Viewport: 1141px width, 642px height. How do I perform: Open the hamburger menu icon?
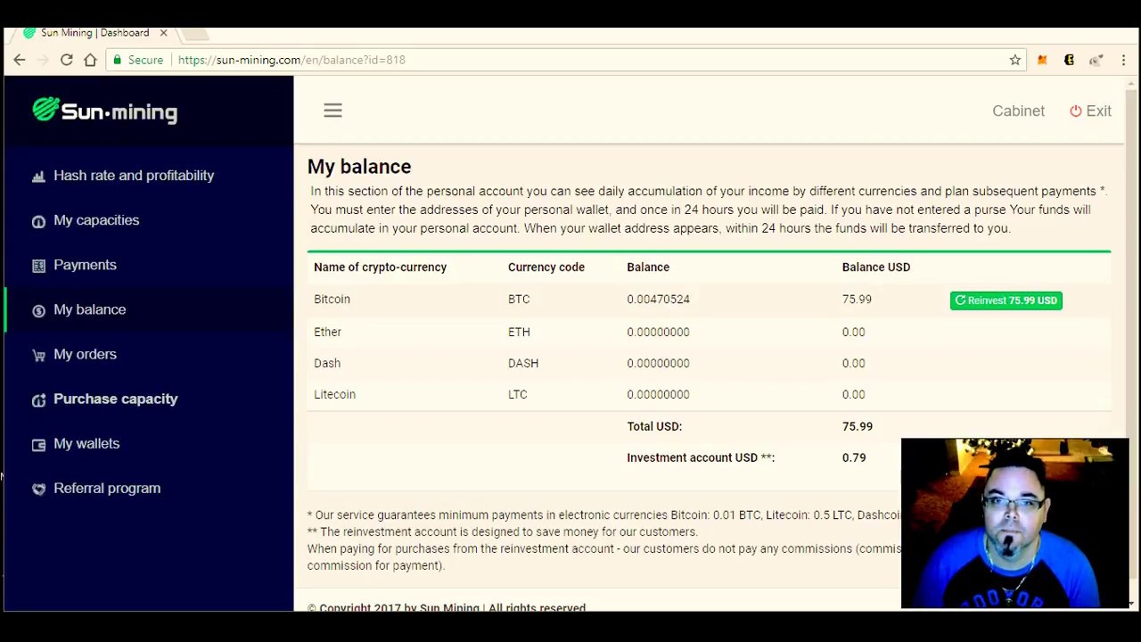click(332, 111)
